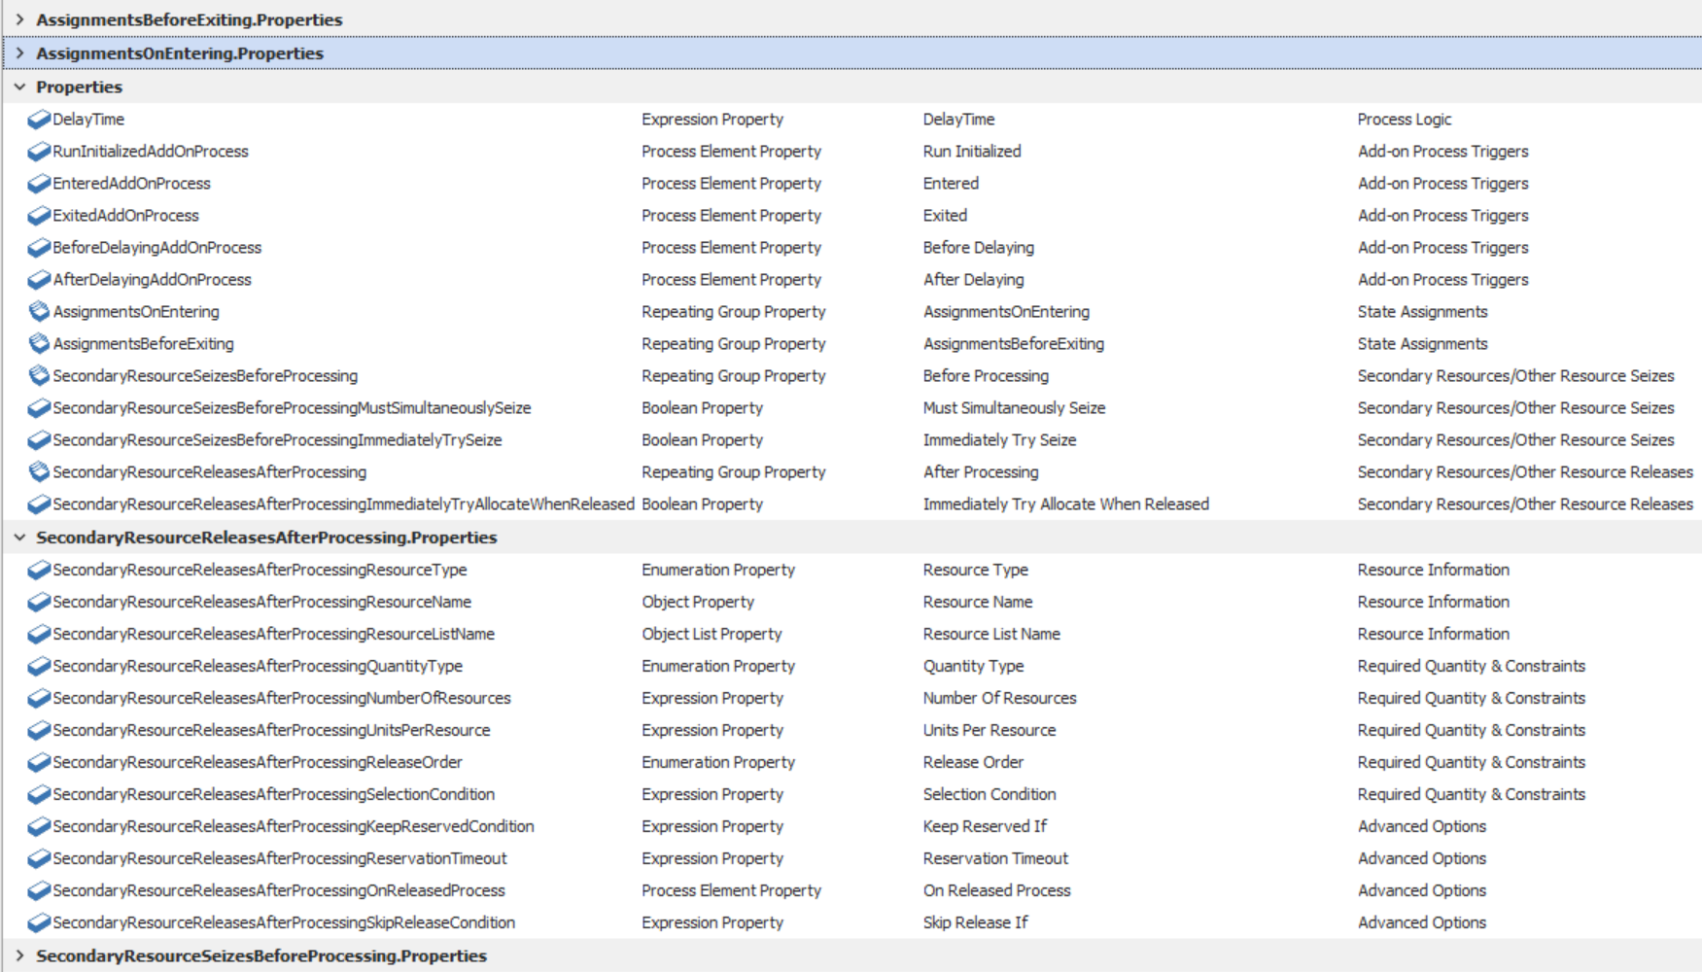This screenshot has width=1702, height=972.
Task: Click the 'On Released Process' display name
Action: (996, 891)
